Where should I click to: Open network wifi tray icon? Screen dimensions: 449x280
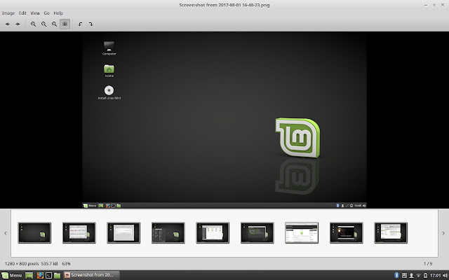point(418,275)
